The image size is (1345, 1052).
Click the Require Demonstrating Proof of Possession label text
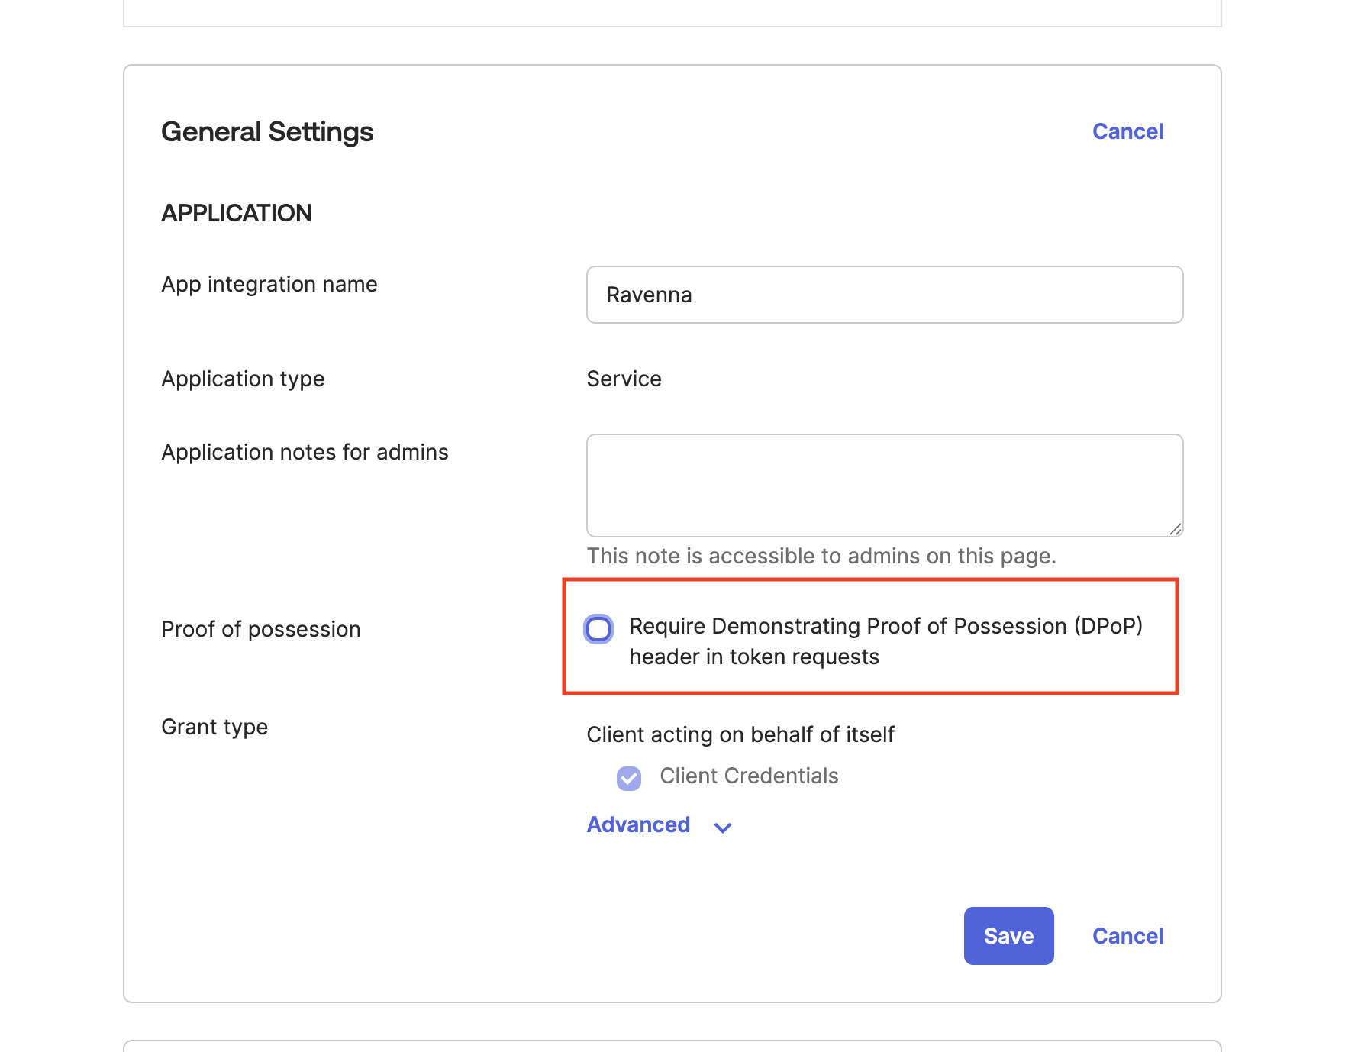point(885,641)
